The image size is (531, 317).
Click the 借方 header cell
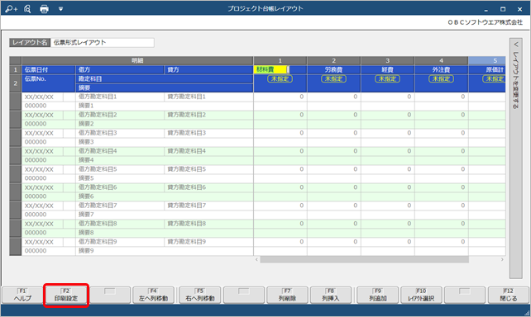tap(120, 69)
